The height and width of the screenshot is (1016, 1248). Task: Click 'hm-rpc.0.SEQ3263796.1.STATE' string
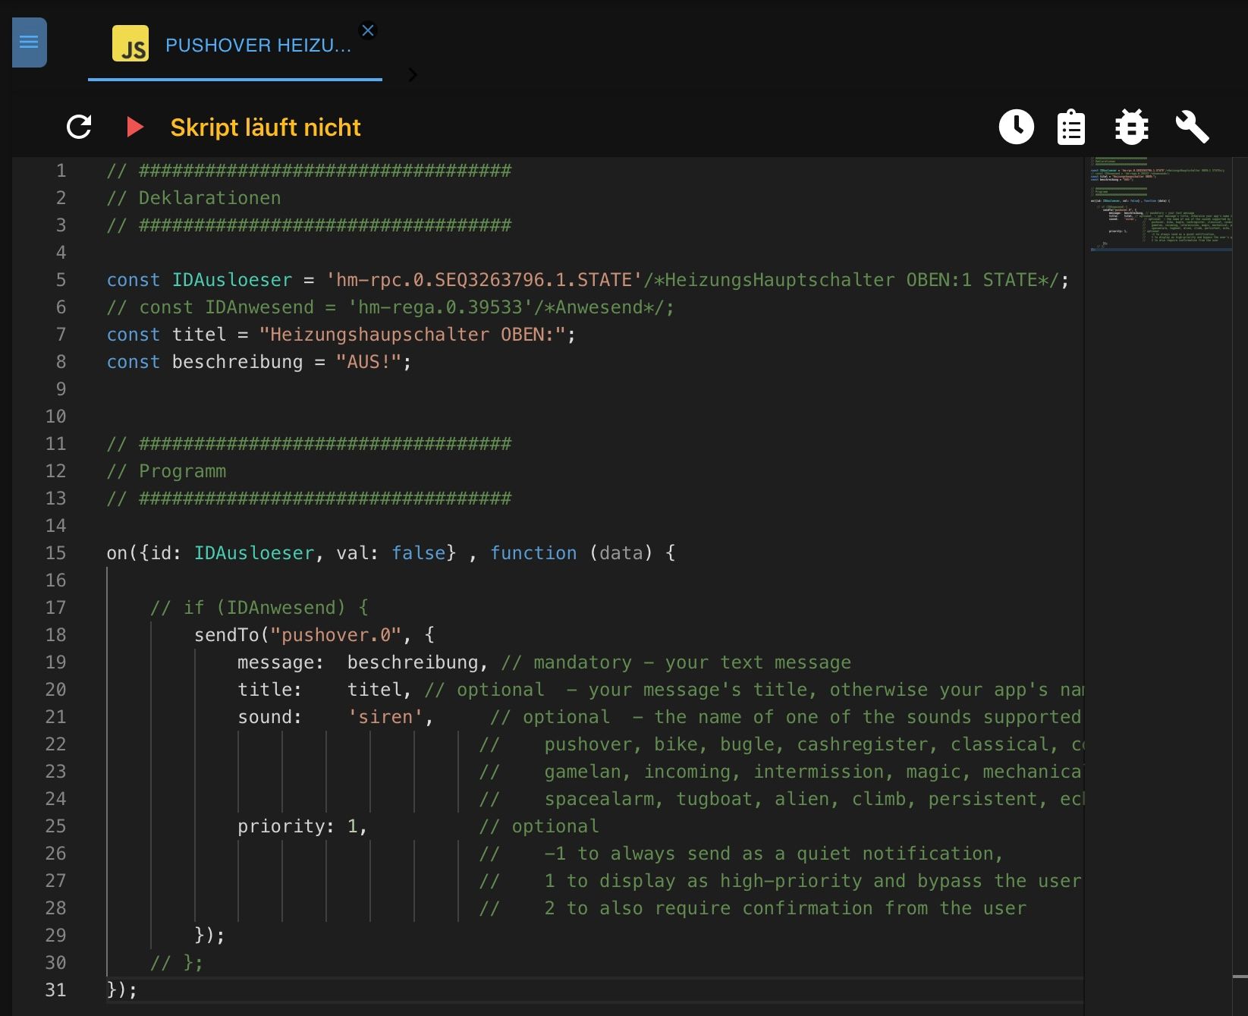484,280
